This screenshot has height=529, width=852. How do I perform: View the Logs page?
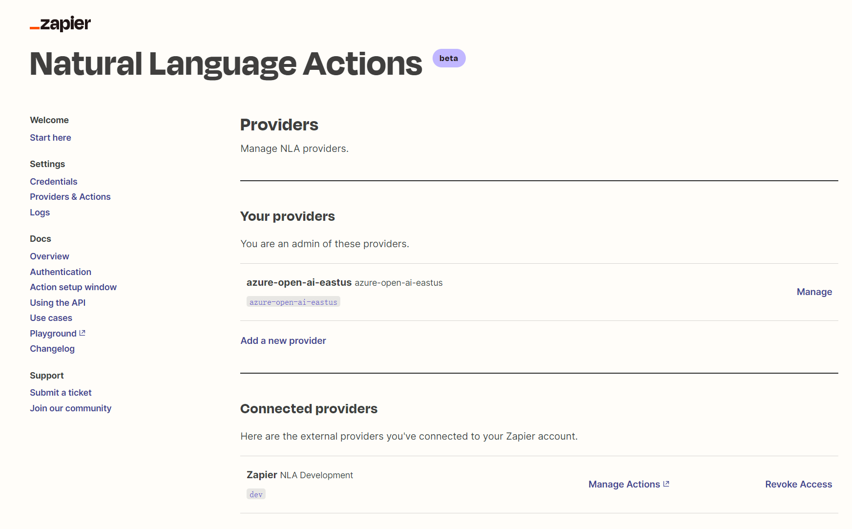[40, 212]
